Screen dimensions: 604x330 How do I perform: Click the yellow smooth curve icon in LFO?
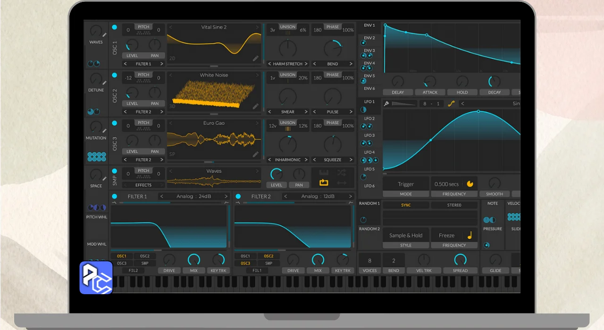451,104
